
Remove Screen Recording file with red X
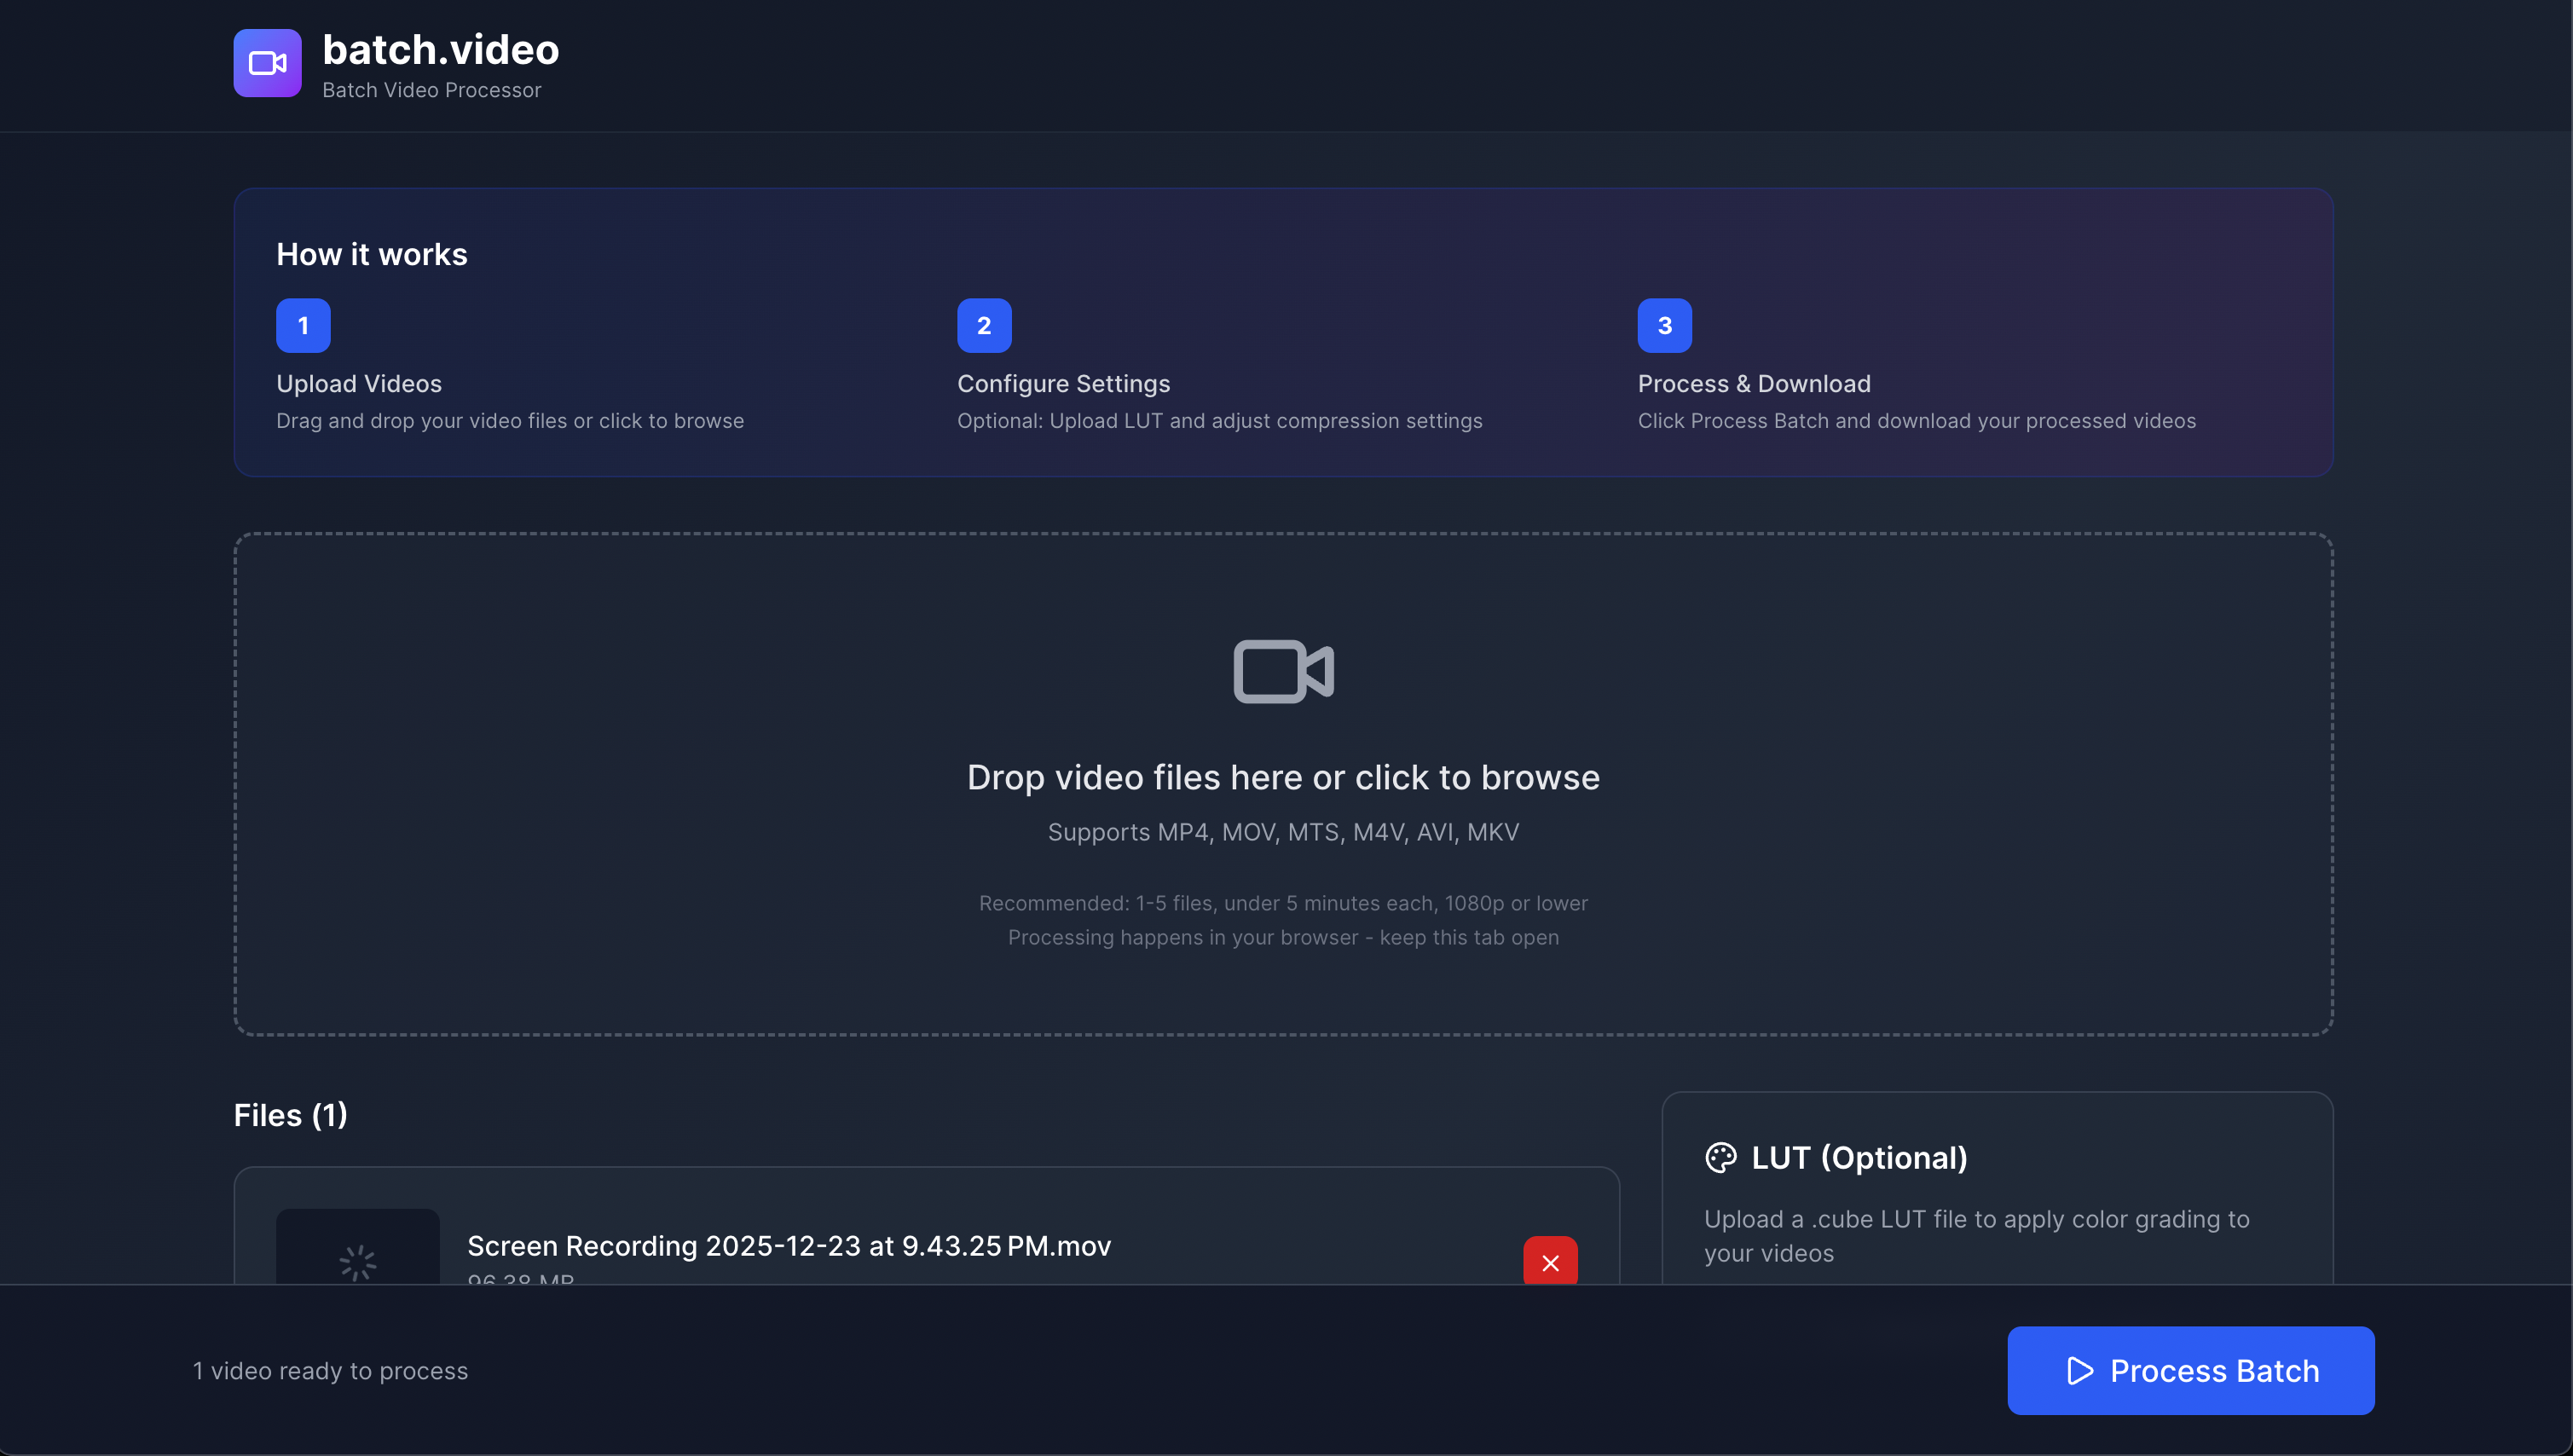[x=1550, y=1262]
